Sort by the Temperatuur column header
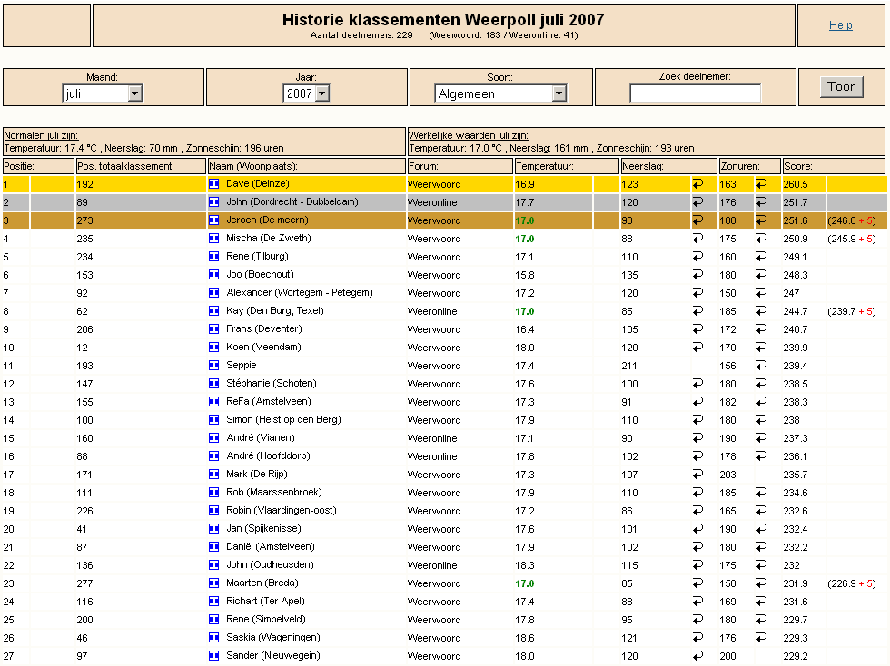The image size is (890, 666). (544, 166)
